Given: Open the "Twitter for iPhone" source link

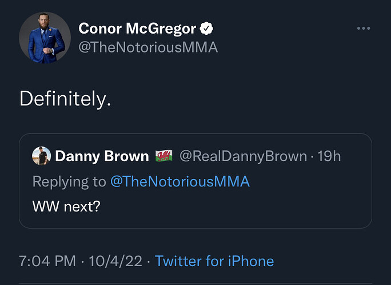Looking at the screenshot, I should (x=214, y=262).
